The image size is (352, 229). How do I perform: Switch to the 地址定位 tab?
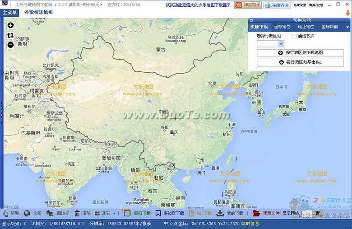306,27
